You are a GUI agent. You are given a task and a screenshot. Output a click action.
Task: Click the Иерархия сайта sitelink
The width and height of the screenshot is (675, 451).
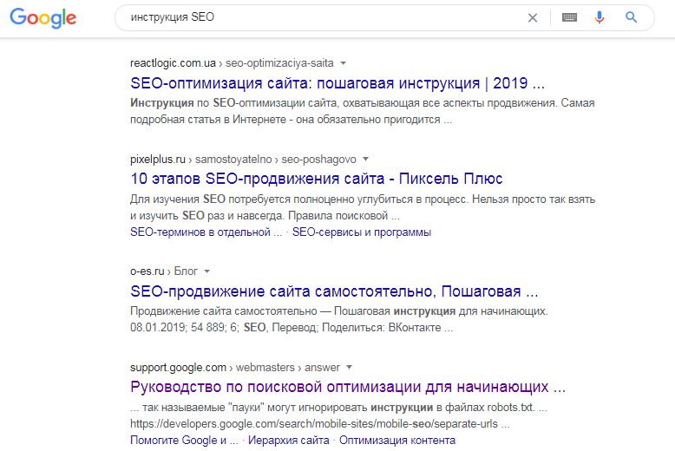[289, 440]
